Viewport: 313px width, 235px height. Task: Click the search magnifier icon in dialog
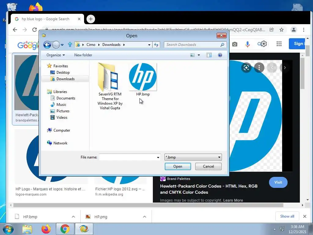pos(222,45)
